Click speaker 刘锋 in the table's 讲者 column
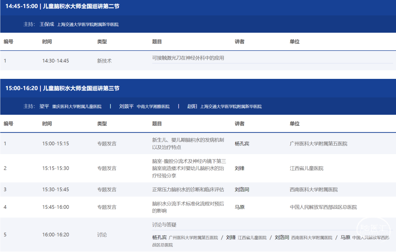396x252 pixels. coord(239,168)
